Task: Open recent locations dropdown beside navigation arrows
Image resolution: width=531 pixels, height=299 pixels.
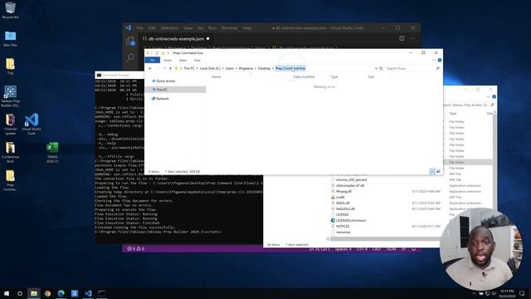Action: 164,68
